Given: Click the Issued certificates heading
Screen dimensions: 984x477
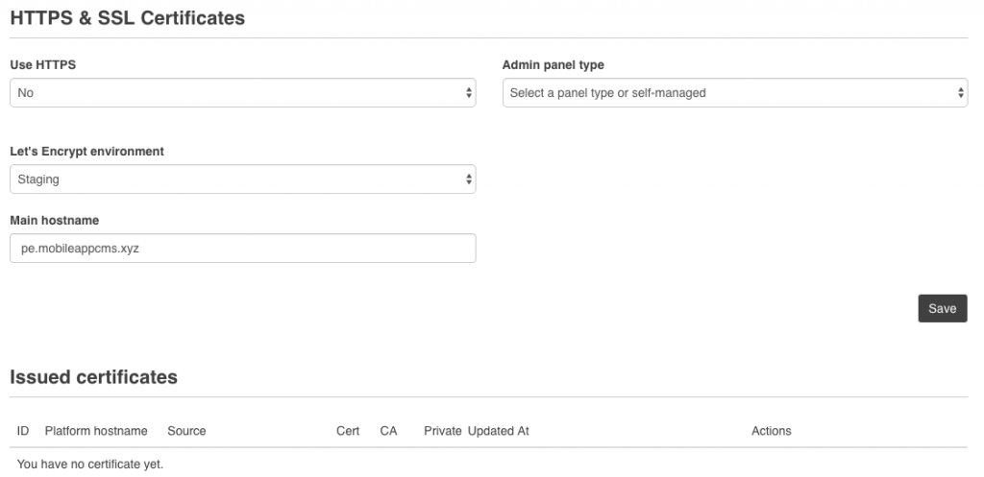Looking at the screenshot, I should click(93, 377).
